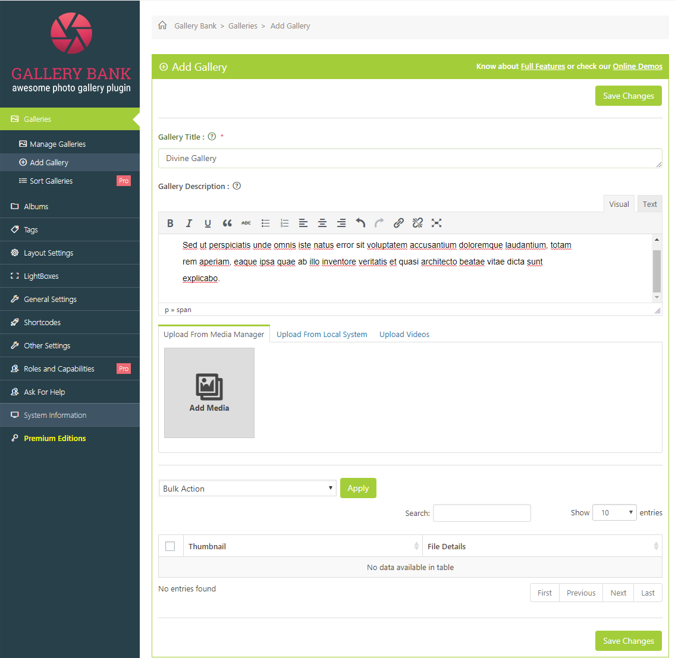Undo last edit in description editor
Image resolution: width=675 pixels, height=658 pixels.
tap(360, 223)
